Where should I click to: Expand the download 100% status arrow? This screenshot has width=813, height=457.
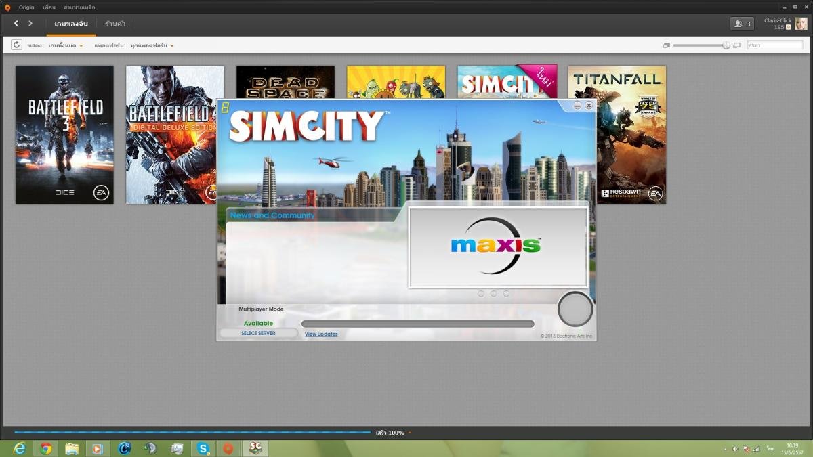(x=409, y=433)
